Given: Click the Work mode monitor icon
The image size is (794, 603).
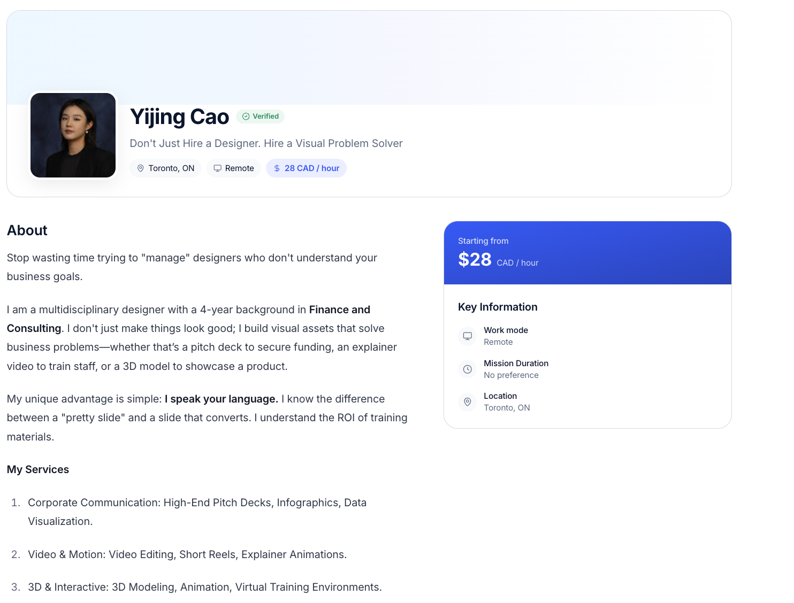Looking at the screenshot, I should tap(468, 336).
